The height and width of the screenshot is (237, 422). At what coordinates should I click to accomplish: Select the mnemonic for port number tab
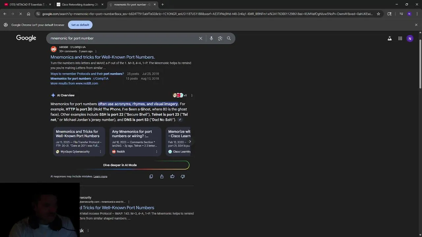tap(132, 5)
